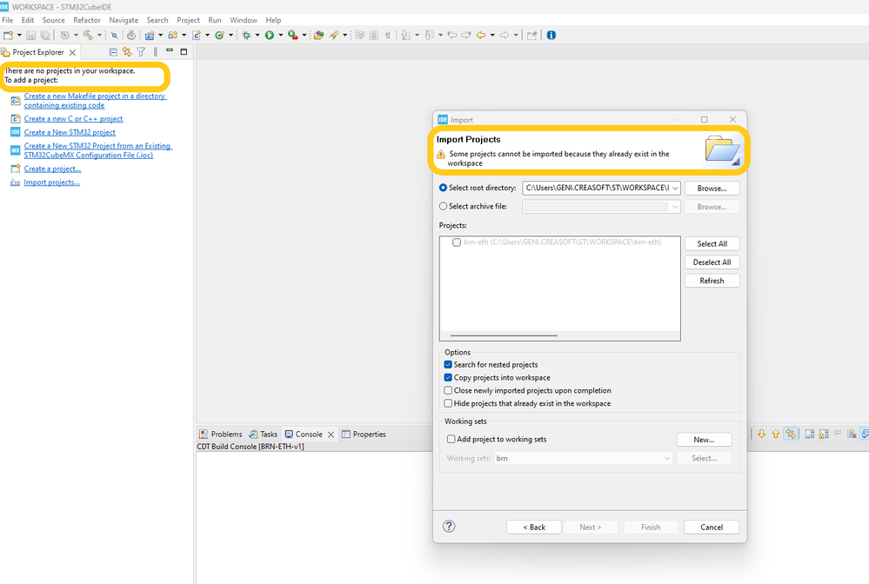Screen dimensions: 869x584
Task: Click the Refresh button
Action: 712,281
